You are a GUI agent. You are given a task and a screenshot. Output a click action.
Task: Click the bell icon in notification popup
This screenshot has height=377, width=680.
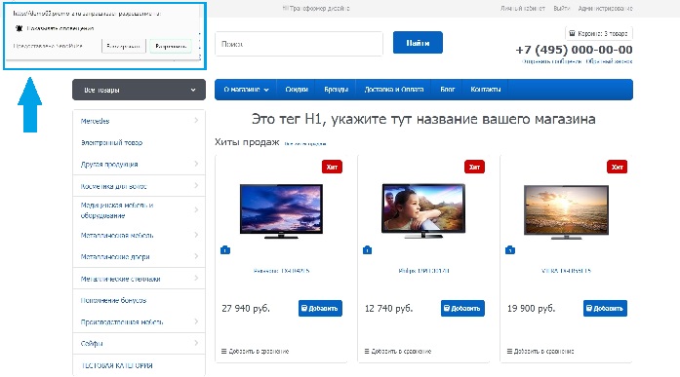19,28
